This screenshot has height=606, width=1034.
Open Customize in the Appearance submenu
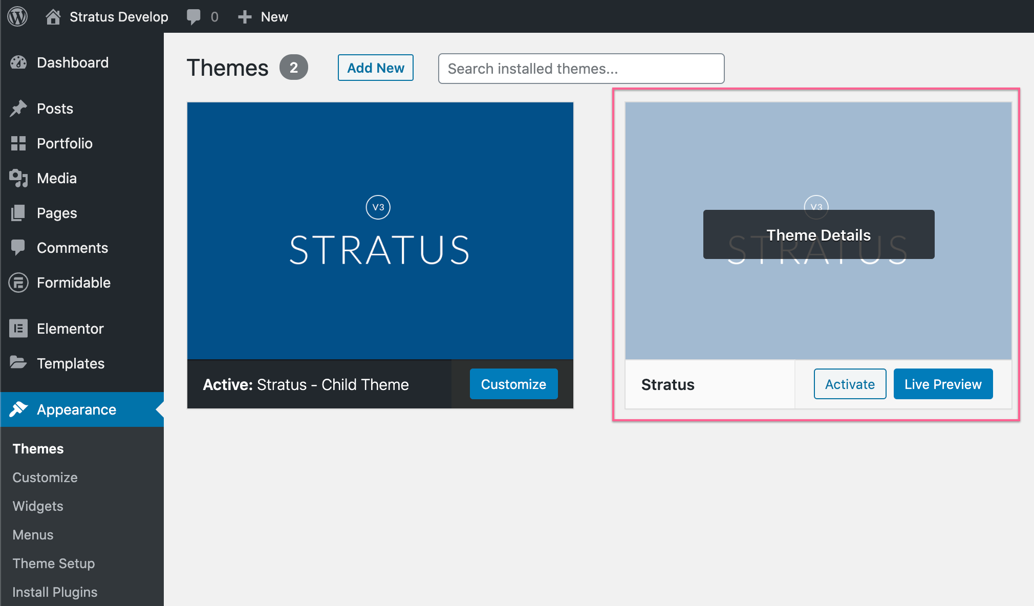tap(45, 478)
